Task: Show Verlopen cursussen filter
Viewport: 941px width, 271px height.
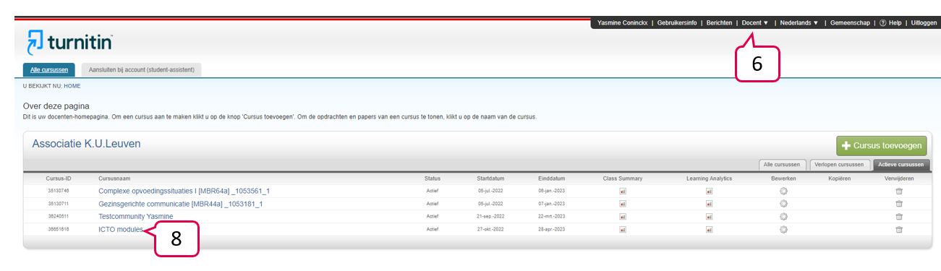Action: click(x=840, y=164)
